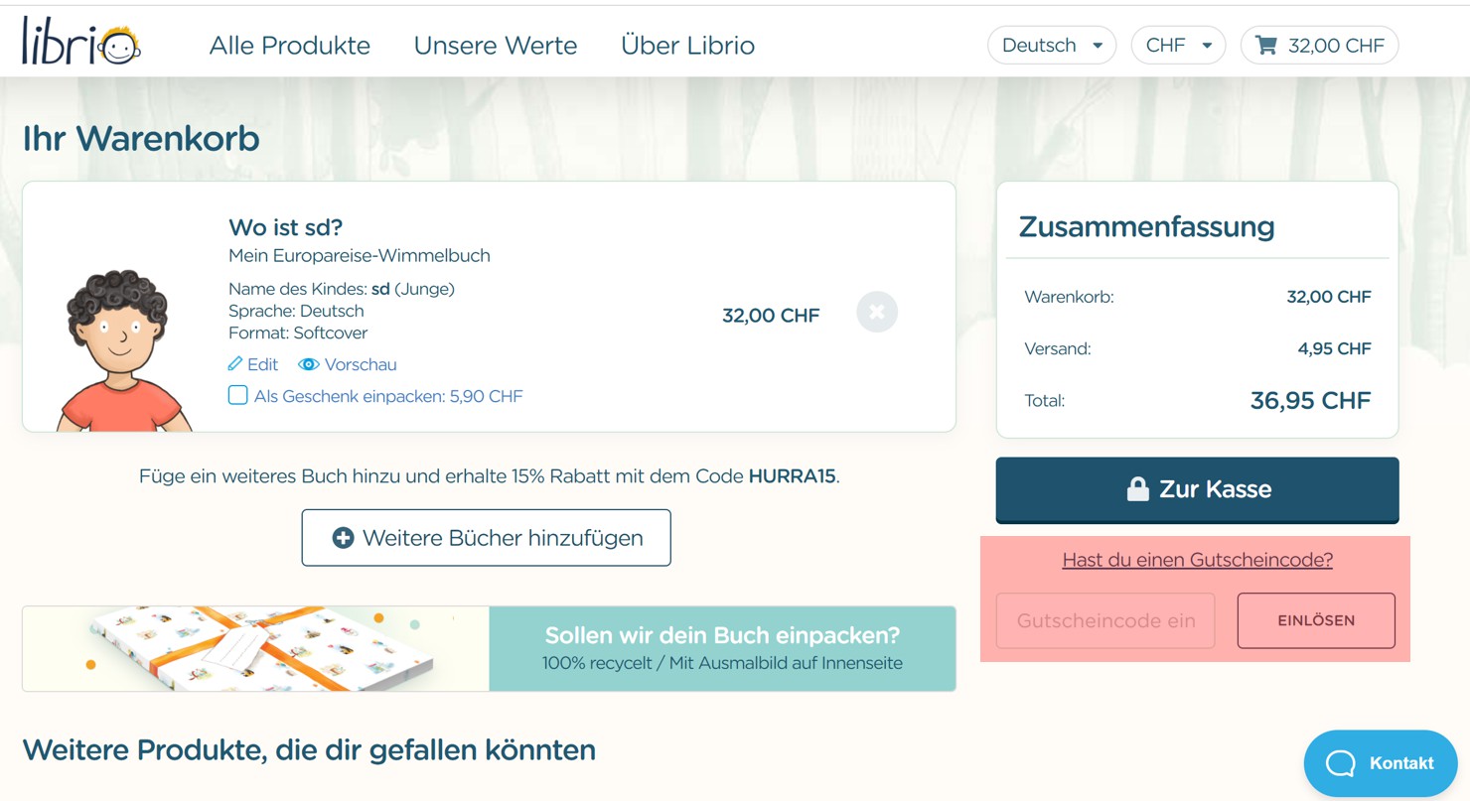1470x801 pixels.
Task: Click the Ihr Warenkorb heading
Action: (x=141, y=138)
